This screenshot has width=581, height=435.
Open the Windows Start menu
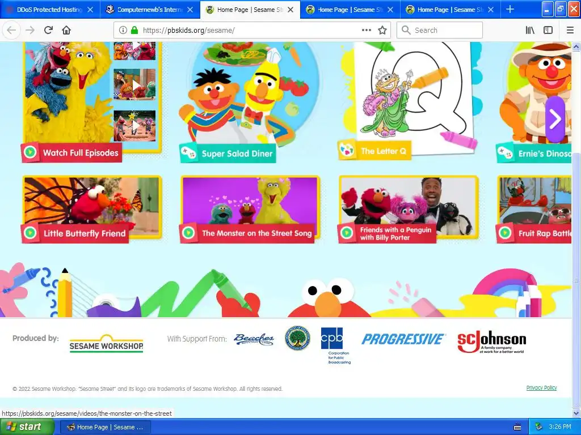tap(27, 427)
